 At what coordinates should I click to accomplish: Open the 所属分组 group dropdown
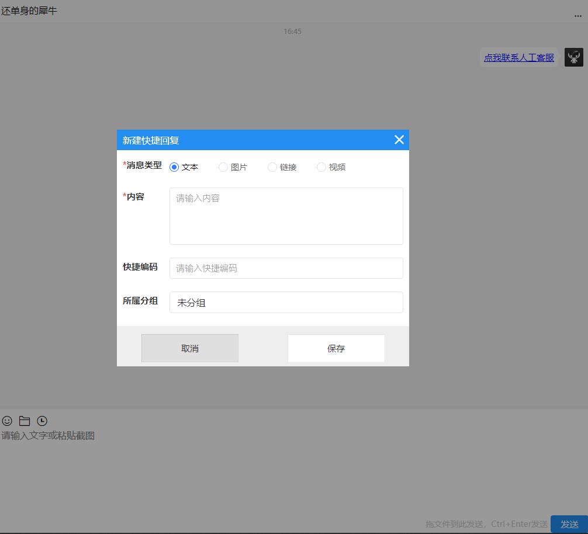tap(286, 302)
